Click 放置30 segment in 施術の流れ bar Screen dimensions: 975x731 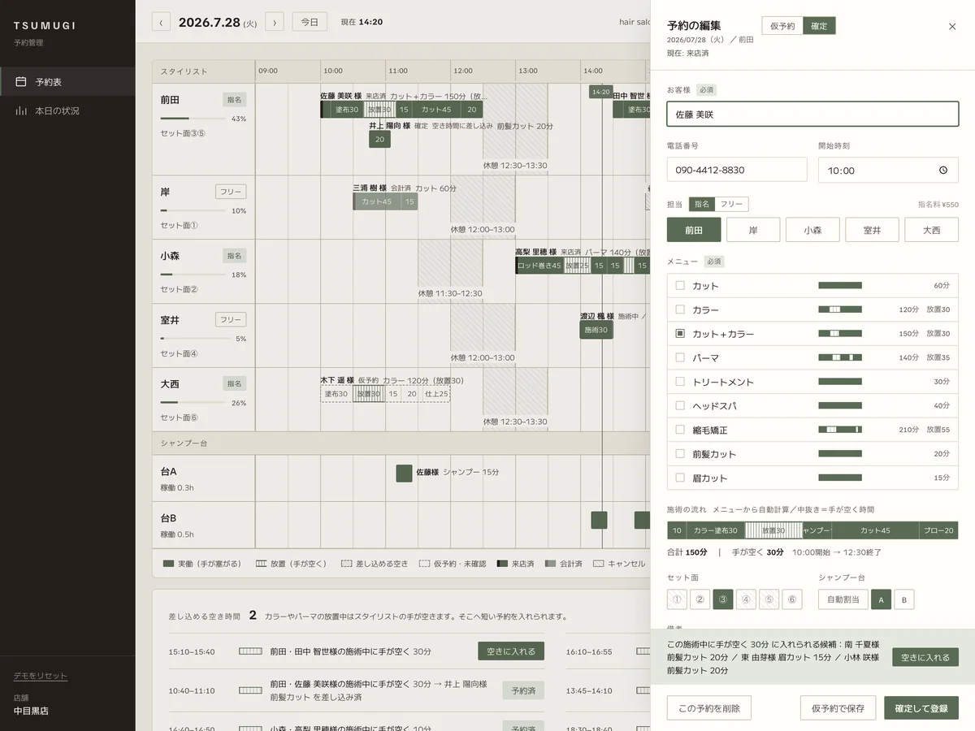point(773,530)
